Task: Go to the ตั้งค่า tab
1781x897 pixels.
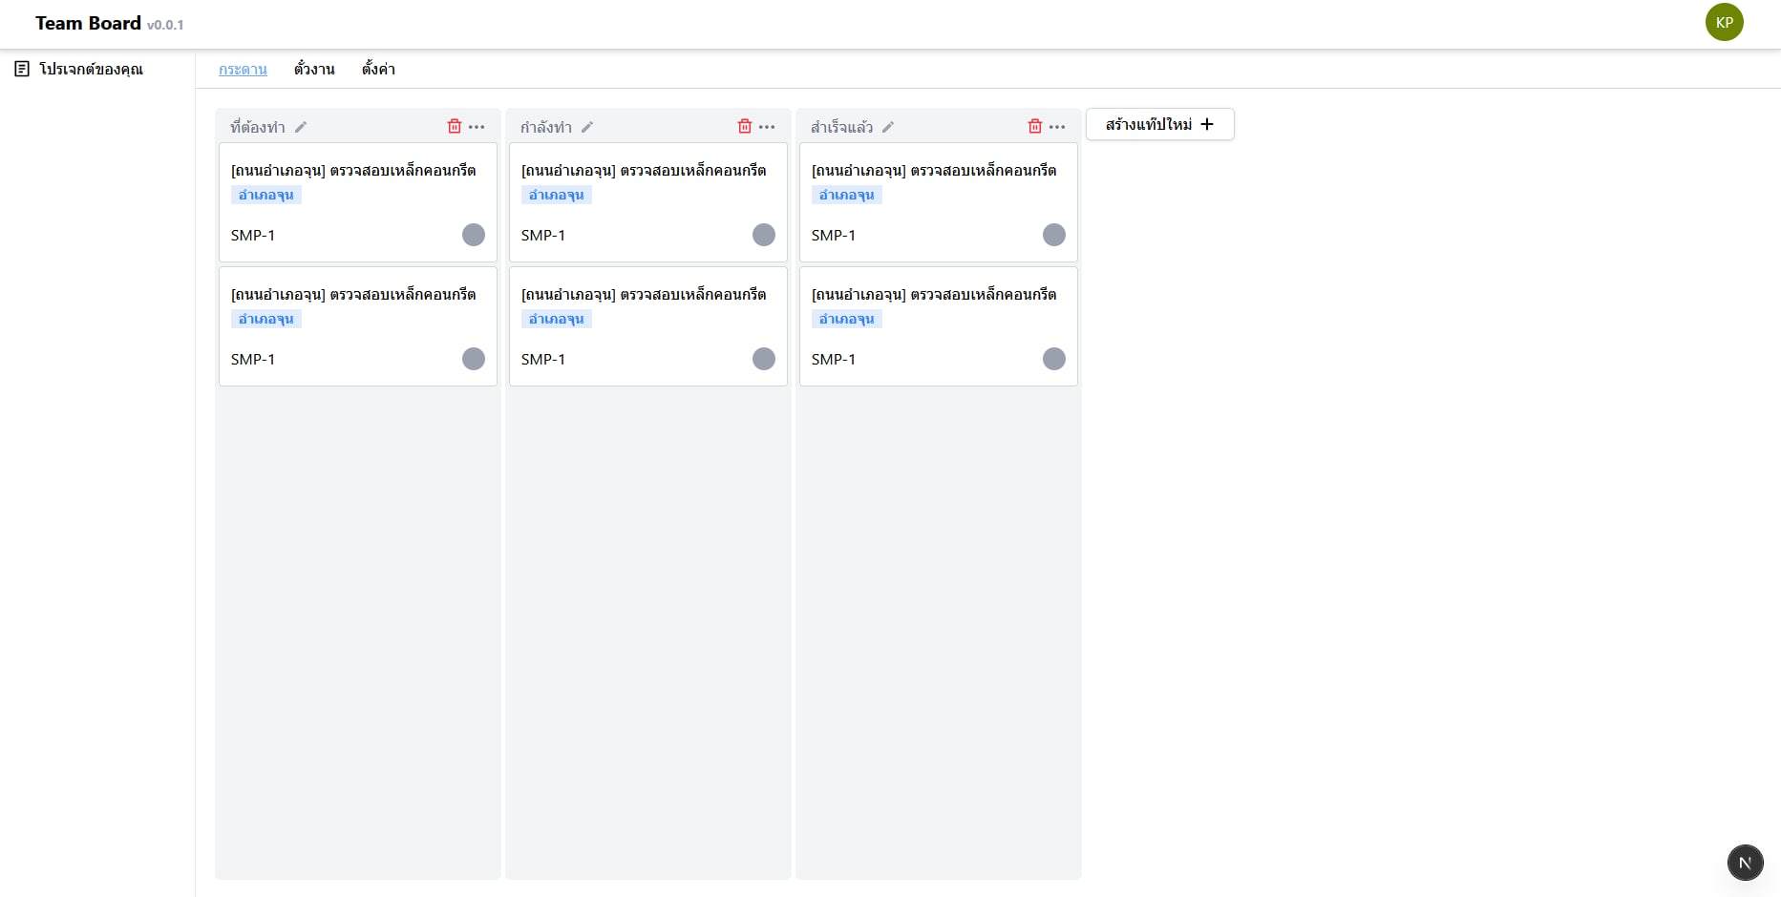Action: click(x=378, y=69)
